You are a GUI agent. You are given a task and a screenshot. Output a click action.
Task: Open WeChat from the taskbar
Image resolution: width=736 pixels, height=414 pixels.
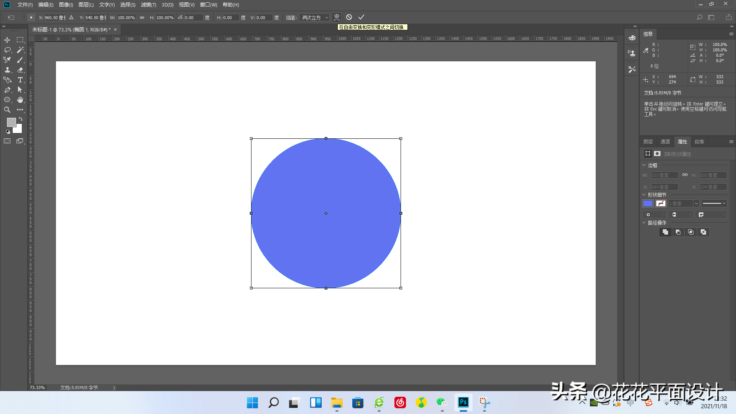(442, 402)
